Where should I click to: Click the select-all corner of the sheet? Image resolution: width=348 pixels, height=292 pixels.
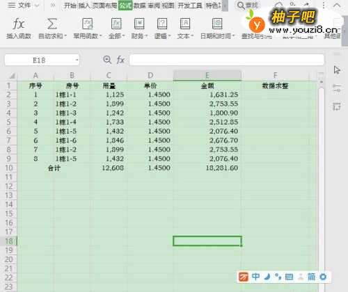pos(11,76)
